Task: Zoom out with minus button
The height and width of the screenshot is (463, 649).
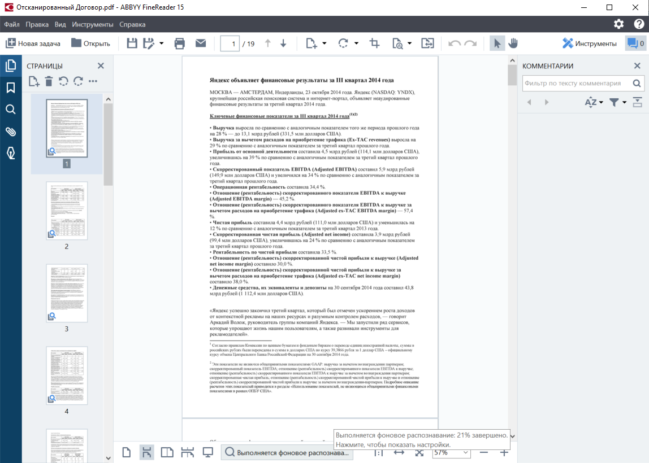Action: click(483, 453)
